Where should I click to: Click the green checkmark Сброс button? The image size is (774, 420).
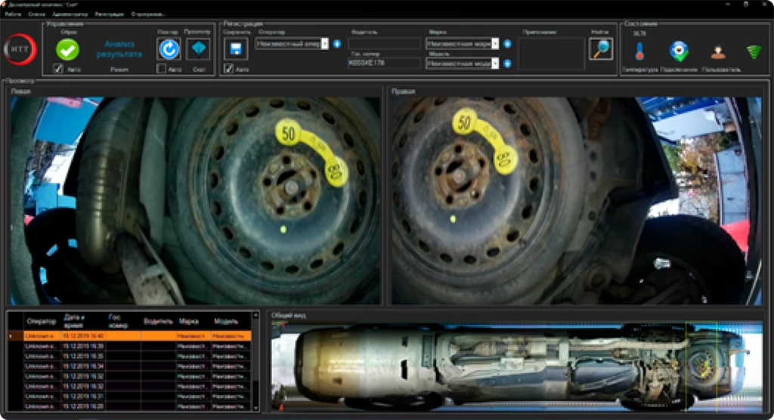coord(67,48)
